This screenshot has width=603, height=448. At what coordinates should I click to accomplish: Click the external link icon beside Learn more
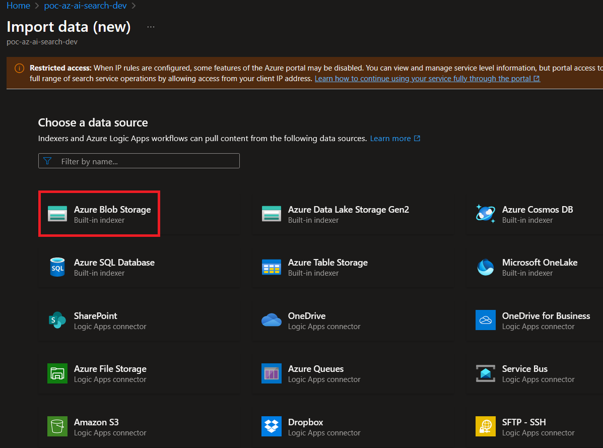(x=417, y=138)
